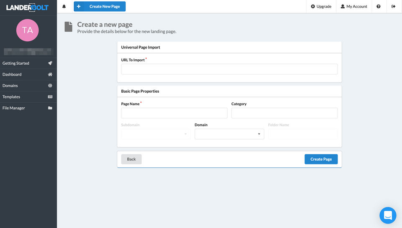Screen dimensions: 402x228
Task: Click the File Manager folder icon
Action: click(x=50, y=108)
